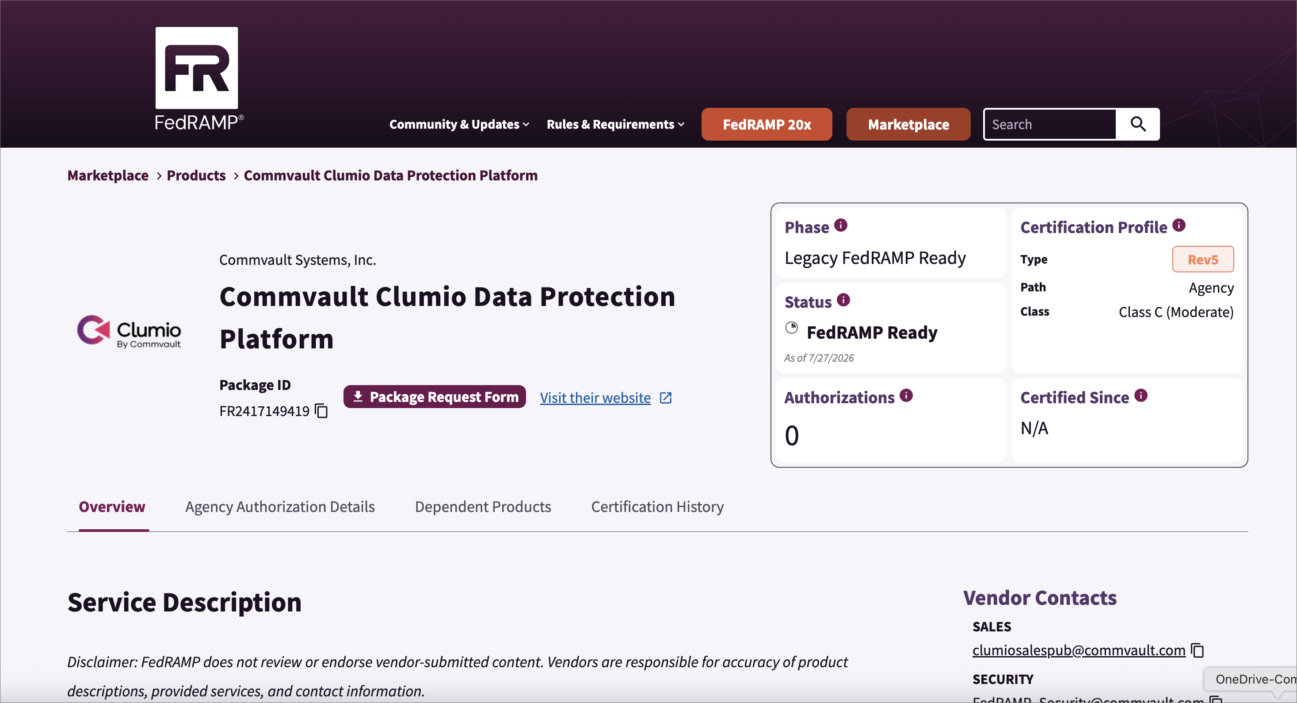The image size is (1297, 703).
Task: Copy the Package ID FR2417149419
Action: (321, 411)
